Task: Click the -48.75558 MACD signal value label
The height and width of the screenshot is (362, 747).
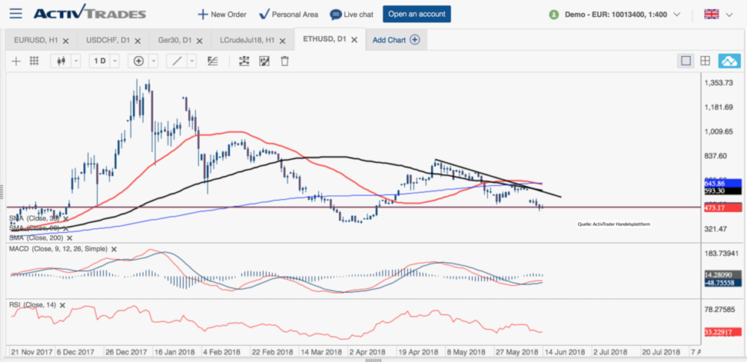Action: 722,282
